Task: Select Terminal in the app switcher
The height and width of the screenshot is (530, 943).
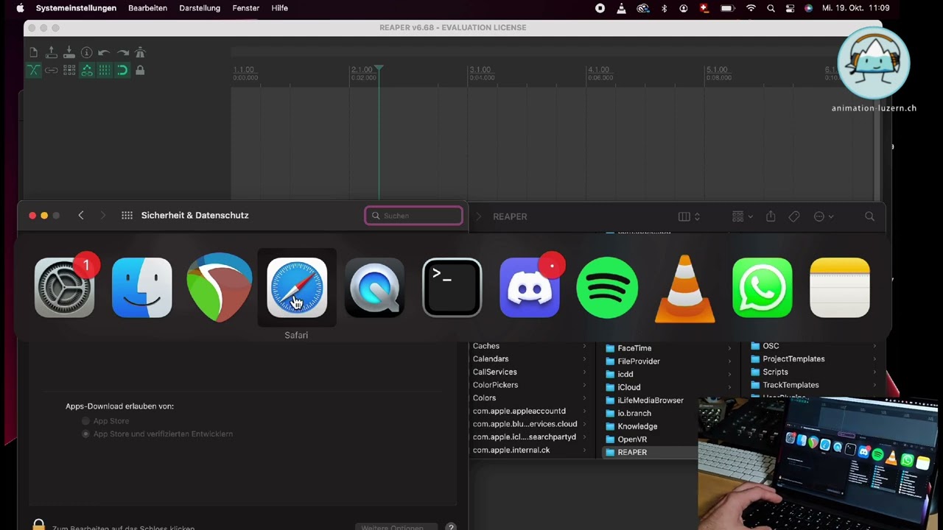Action: 452,288
